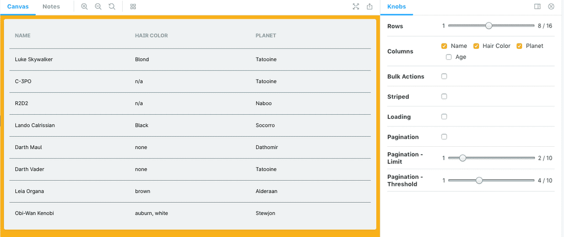Select the C-3PO name cell
The image size is (564, 237).
click(23, 81)
